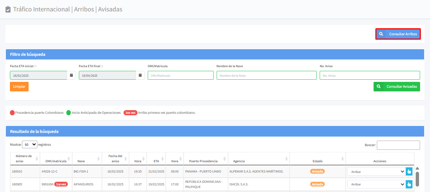Click the green Consultar Avisadas button
The image size is (430, 192).
(x=397, y=87)
